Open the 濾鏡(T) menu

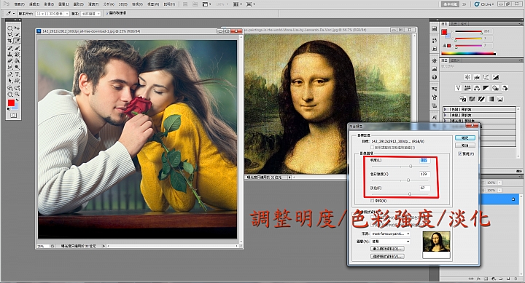93,4
